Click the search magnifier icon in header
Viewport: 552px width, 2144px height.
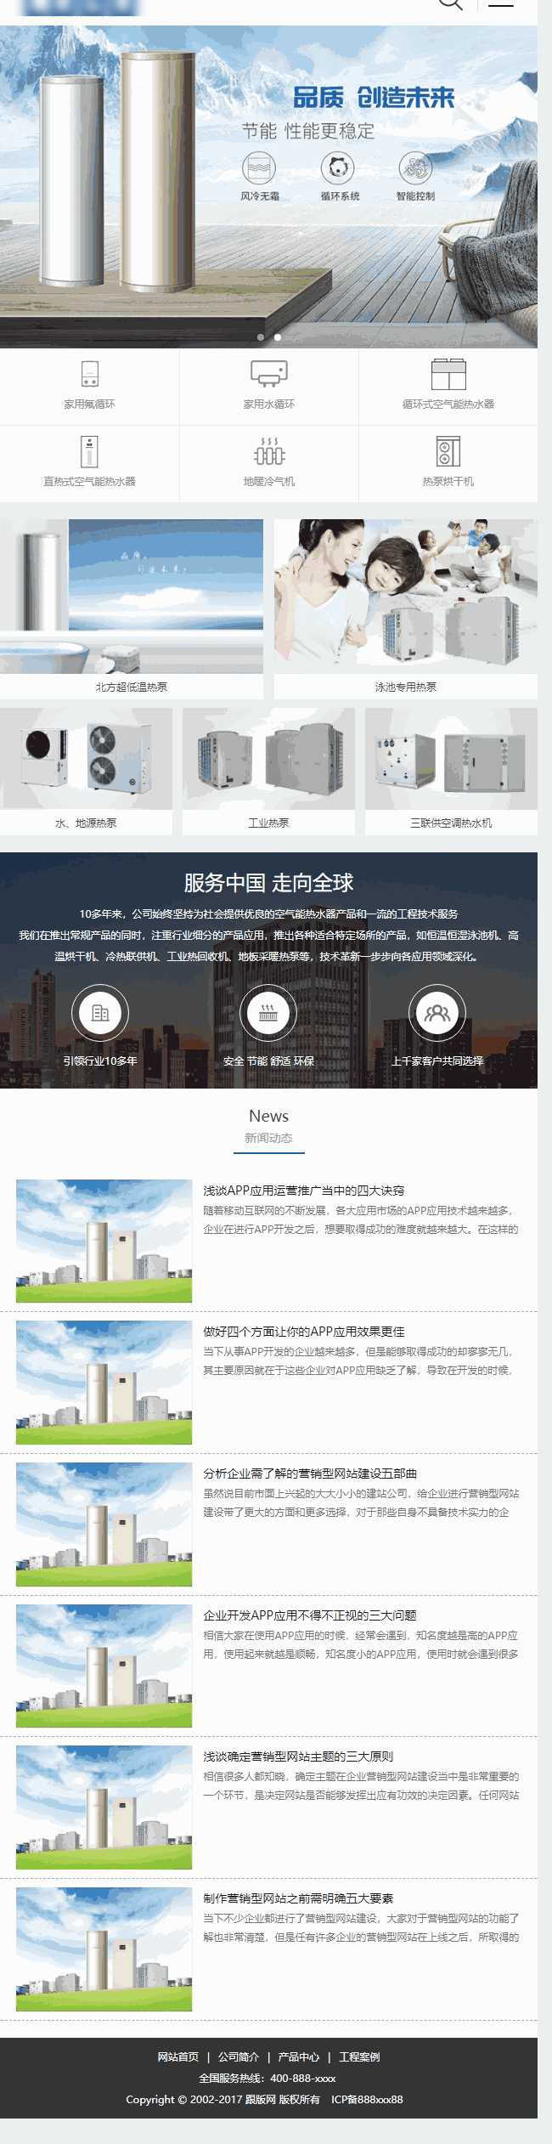[x=450, y=3]
